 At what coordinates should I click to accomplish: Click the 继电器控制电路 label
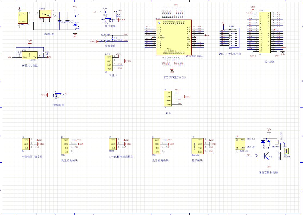pos(268,172)
